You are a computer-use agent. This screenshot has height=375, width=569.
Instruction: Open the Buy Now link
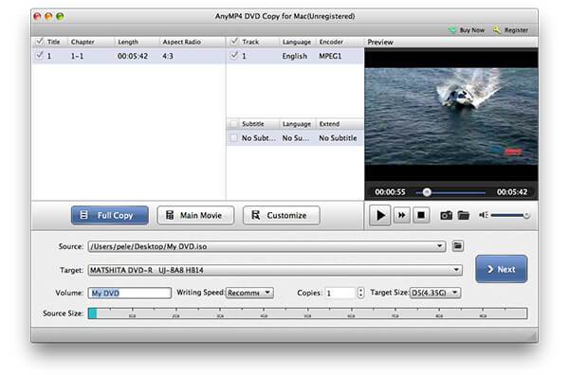472,30
